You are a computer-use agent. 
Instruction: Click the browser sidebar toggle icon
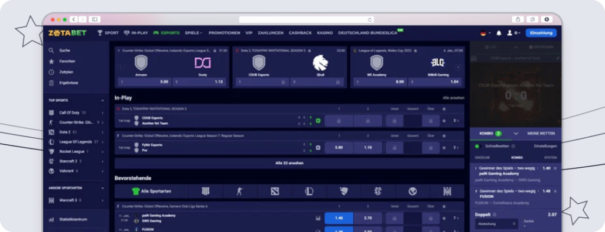click(95, 19)
